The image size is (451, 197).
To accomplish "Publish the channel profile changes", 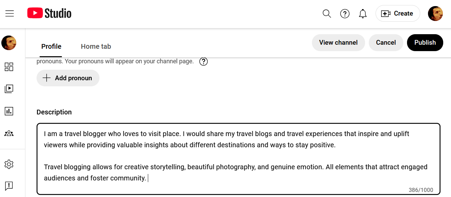I will coord(425,43).
